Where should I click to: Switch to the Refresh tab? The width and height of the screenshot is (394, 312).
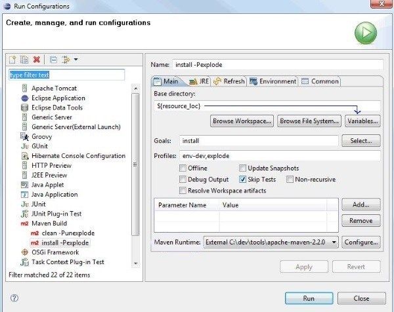[x=229, y=81]
